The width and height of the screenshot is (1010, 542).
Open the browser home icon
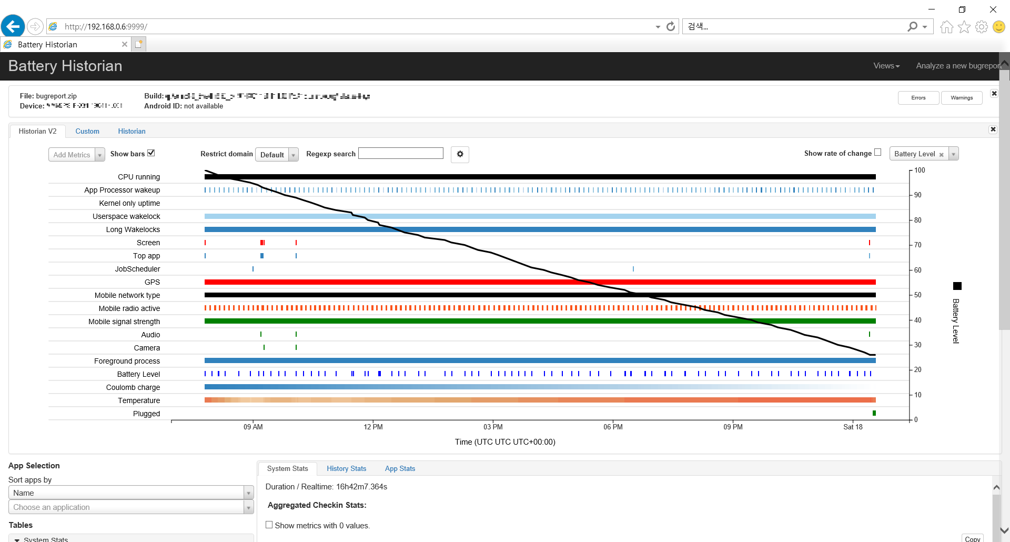(947, 27)
